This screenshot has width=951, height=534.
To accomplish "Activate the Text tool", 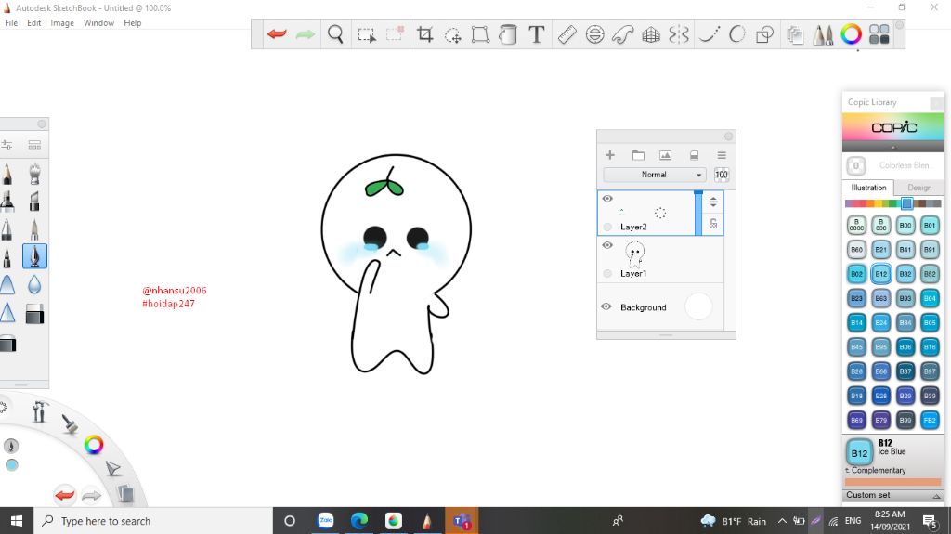I will pyautogui.click(x=537, y=35).
